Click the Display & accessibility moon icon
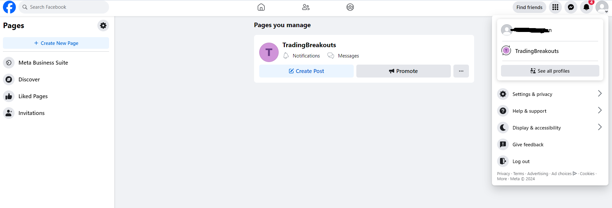 pyautogui.click(x=503, y=128)
